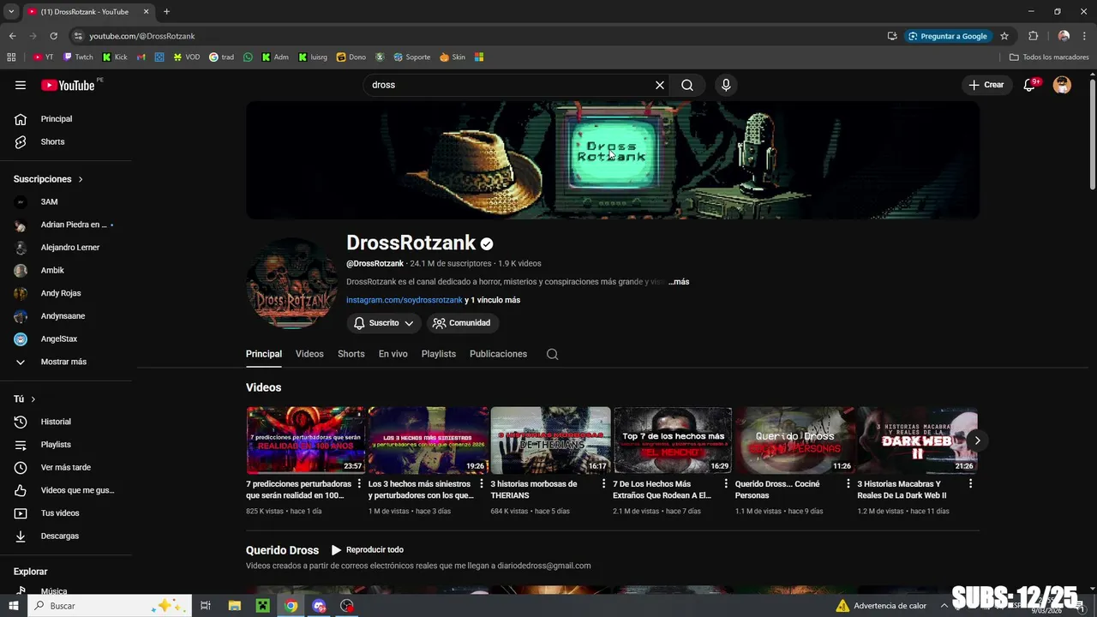1097x617 pixels.
Task: Switch to the Publicaciones tab
Action: tap(498, 354)
